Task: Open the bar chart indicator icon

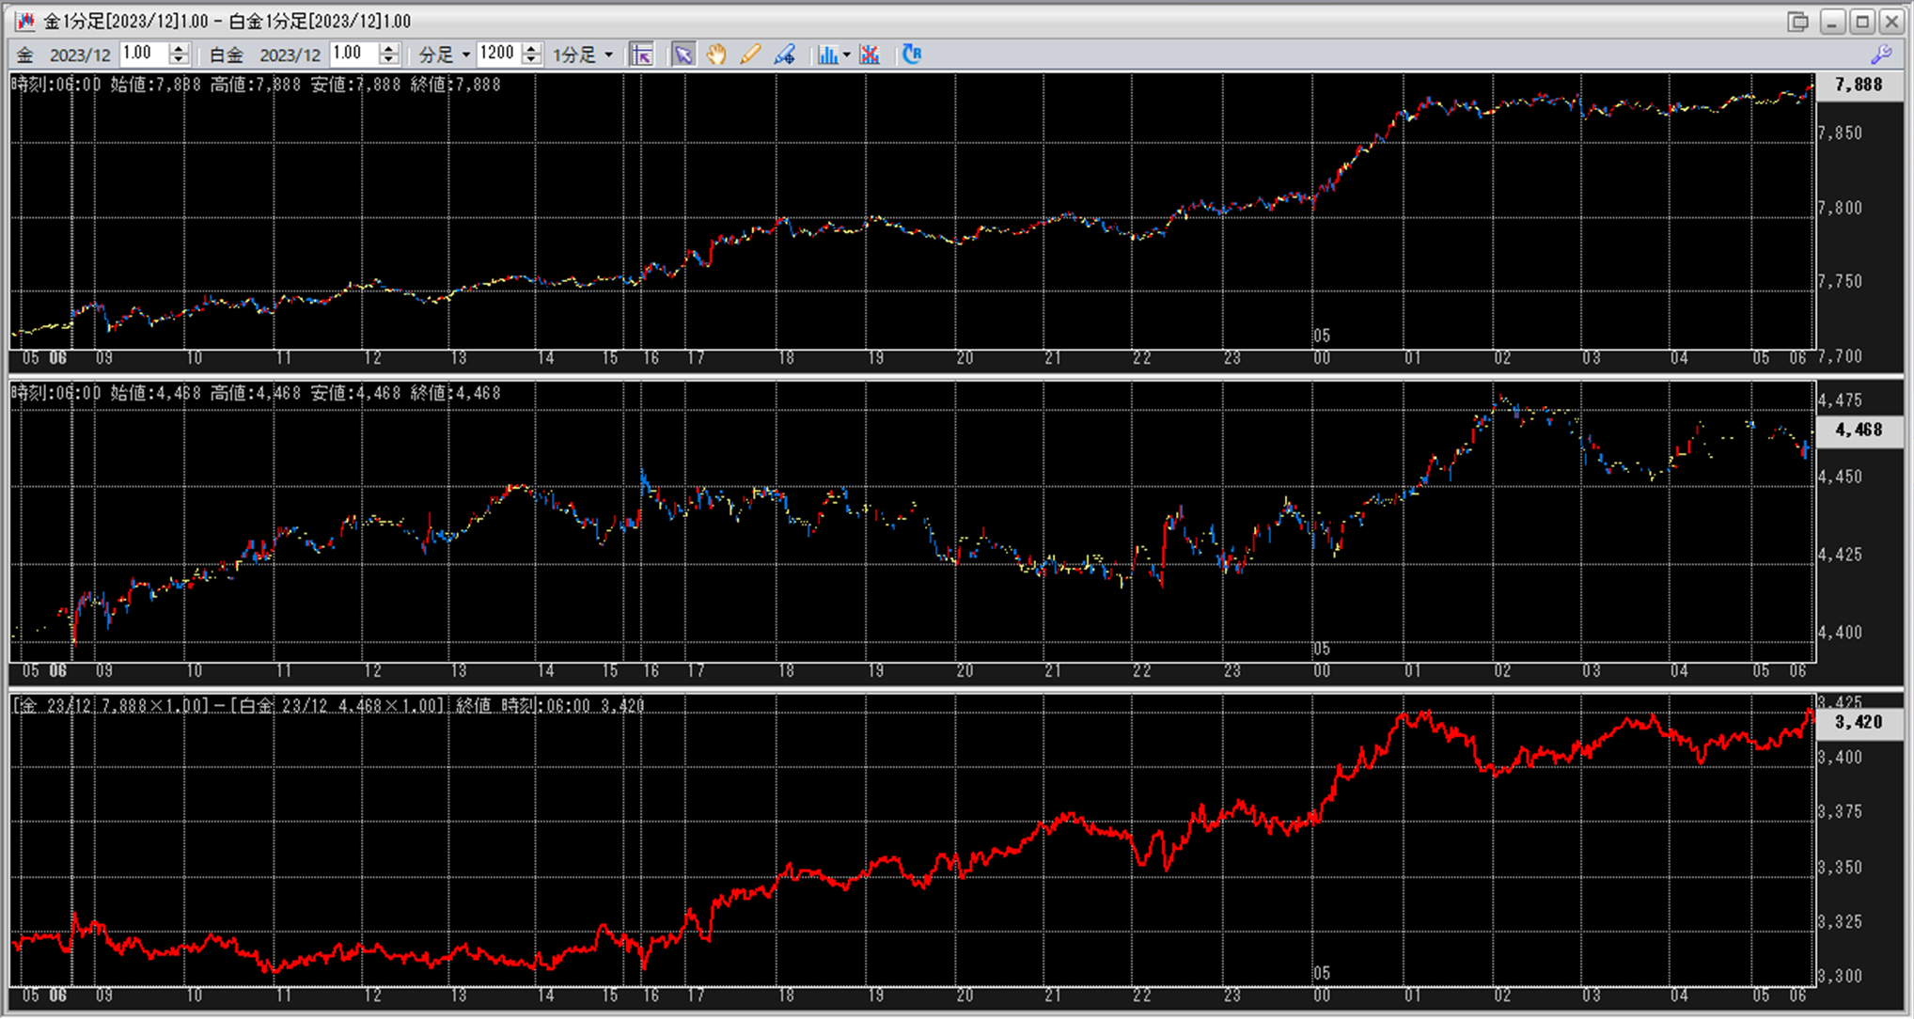Action: (826, 55)
